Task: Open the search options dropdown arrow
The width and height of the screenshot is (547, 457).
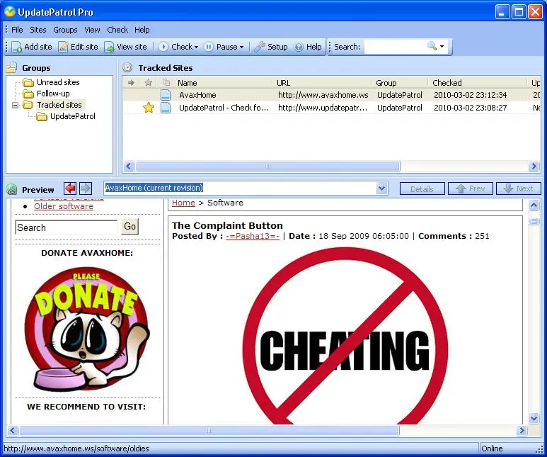Action: (x=442, y=47)
